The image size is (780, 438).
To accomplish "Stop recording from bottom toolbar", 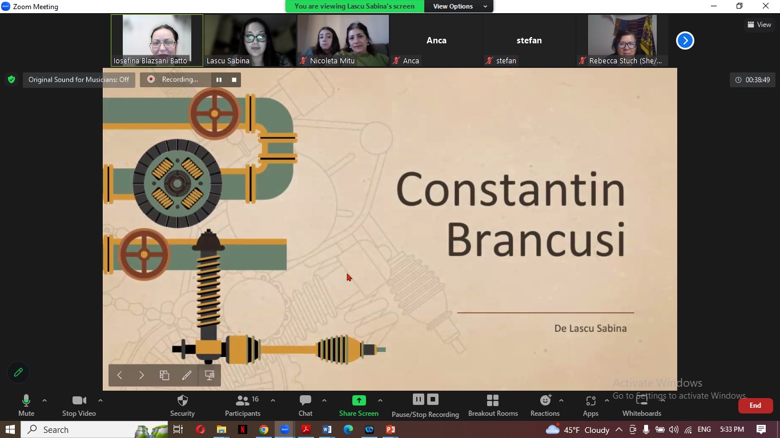I will click(433, 399).
